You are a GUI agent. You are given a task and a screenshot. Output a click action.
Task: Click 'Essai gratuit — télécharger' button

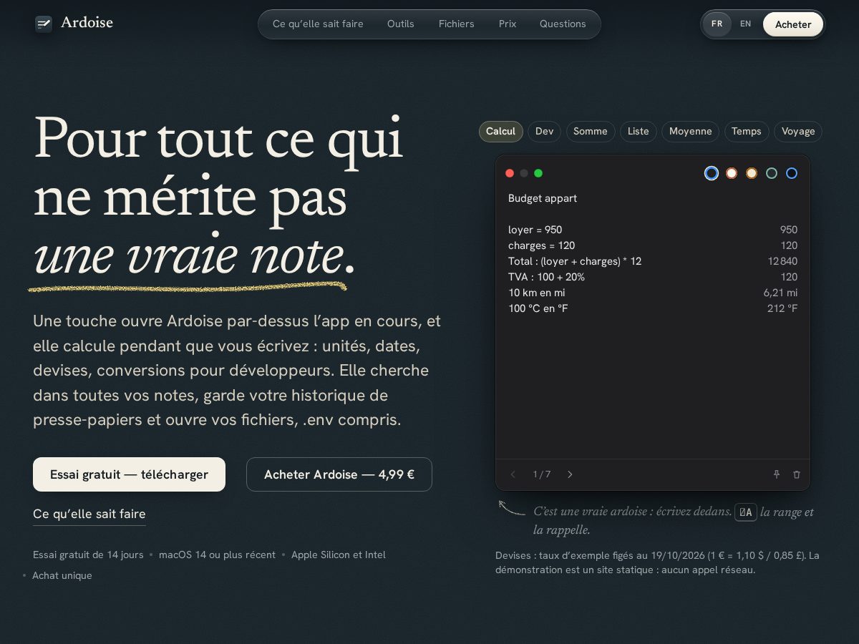pos(130,474)
